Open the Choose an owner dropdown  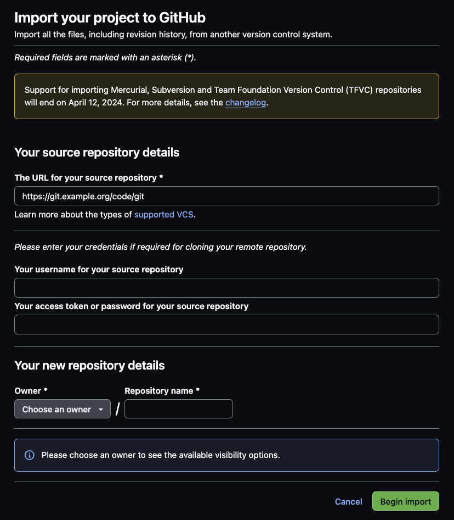coord(63,410)
